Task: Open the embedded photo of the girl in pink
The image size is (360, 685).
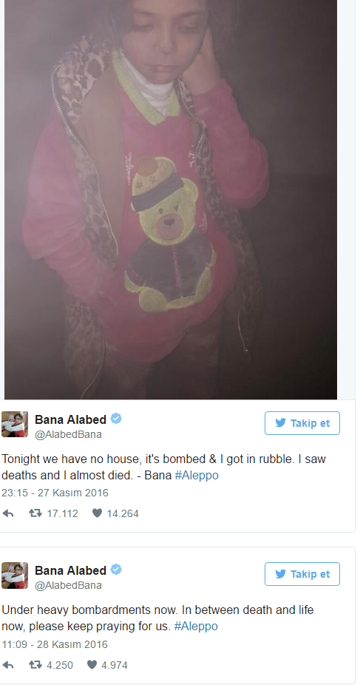Action: point(171,199)
